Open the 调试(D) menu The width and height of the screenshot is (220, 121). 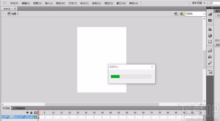point(109,3)
